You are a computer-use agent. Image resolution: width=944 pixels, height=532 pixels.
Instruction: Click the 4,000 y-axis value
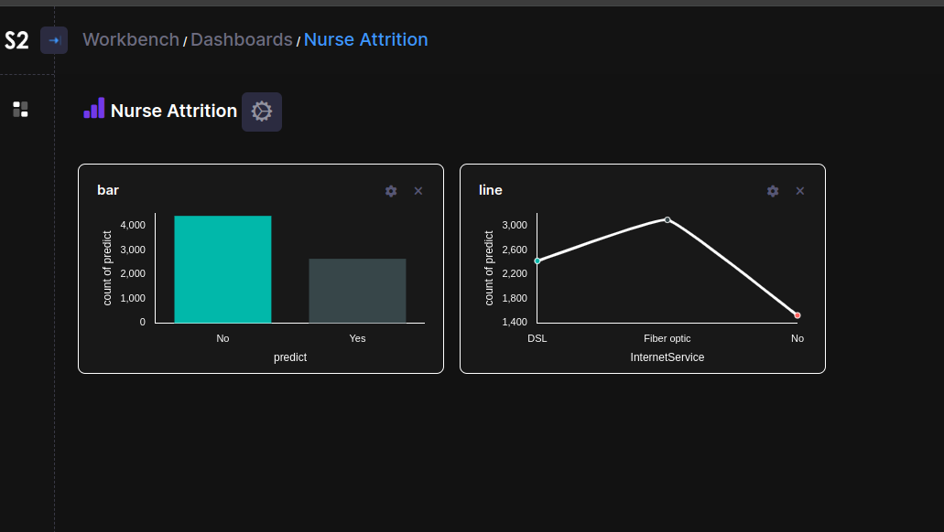click(x=133, y=225)
